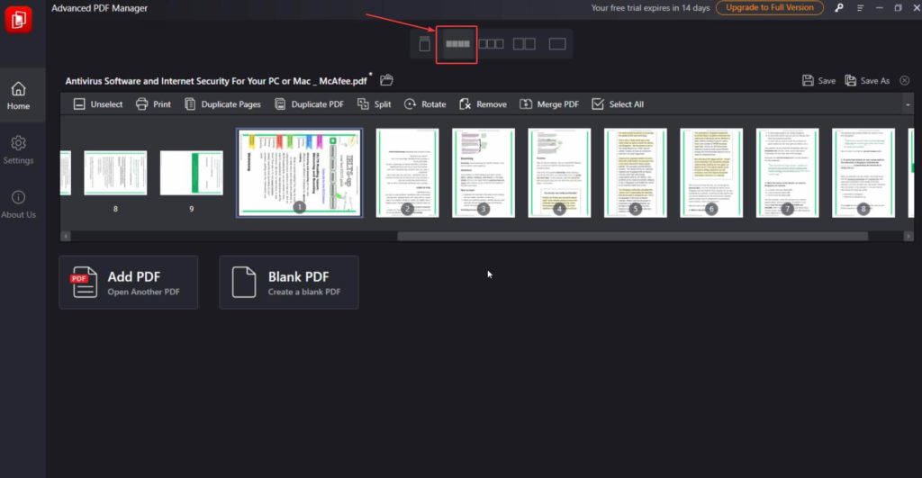Remove the selected page

(x=483, y=104)
